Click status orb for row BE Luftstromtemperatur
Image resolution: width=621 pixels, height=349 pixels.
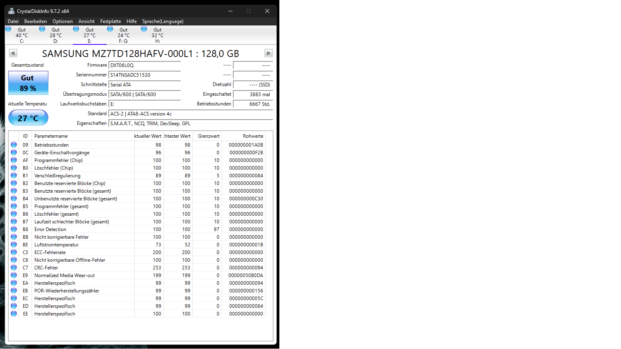(x=14, y=244)
